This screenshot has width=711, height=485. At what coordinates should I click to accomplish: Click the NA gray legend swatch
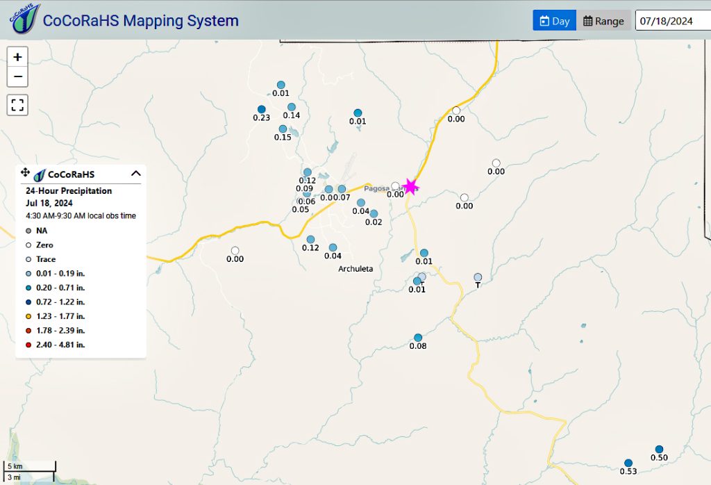coord(28,231)
